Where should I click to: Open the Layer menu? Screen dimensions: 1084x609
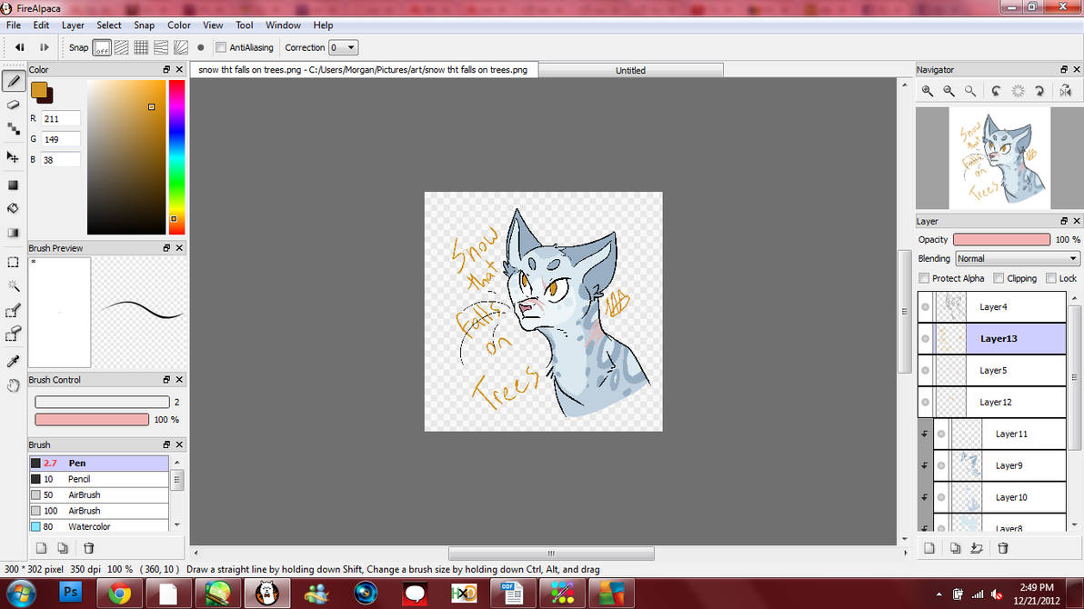(73, 25)
